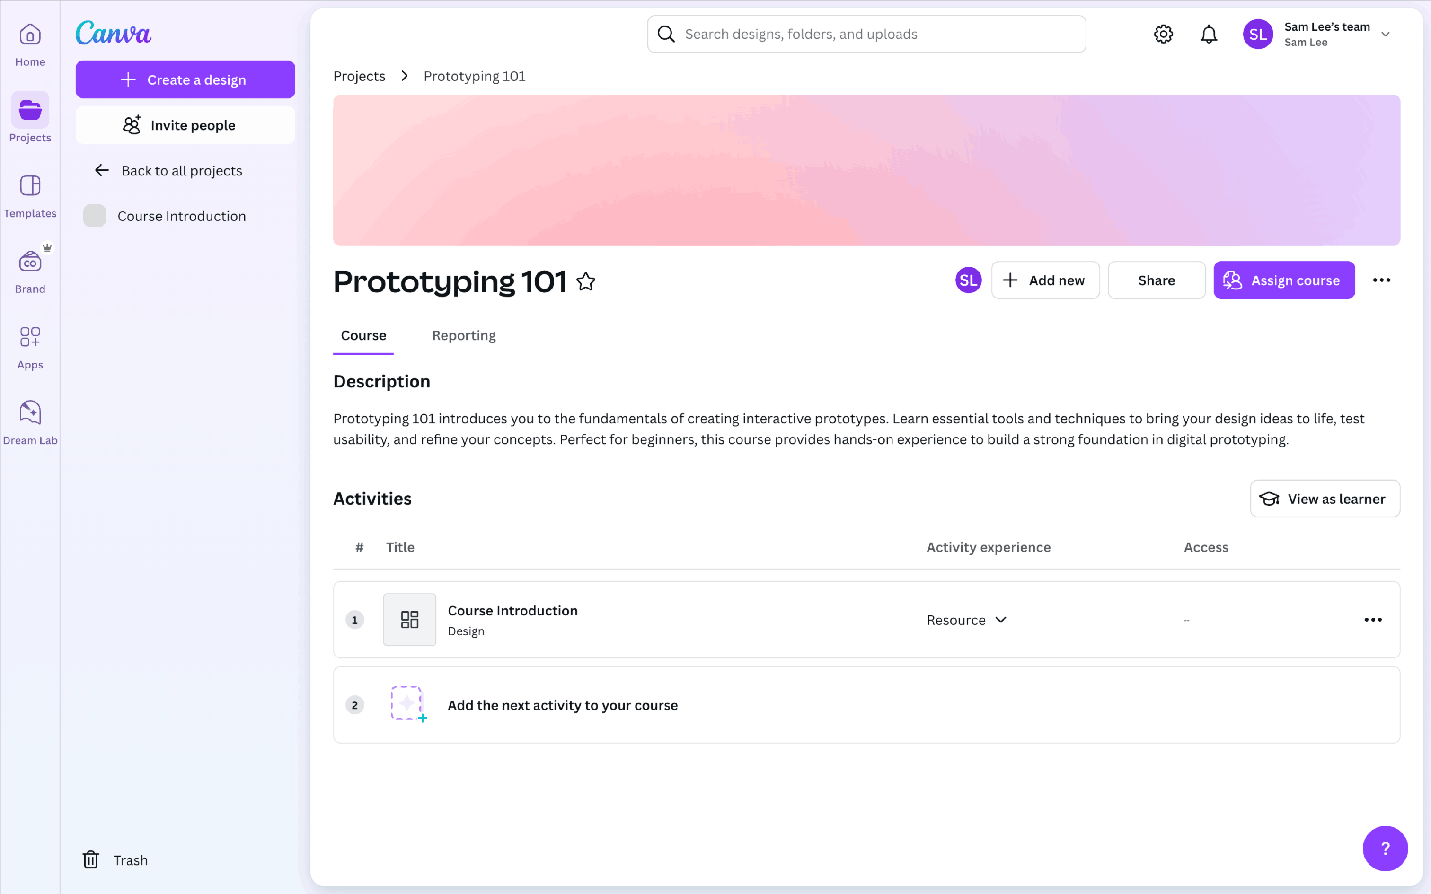Open the Resource activity experience dropdown
1431x894 pixels.
966,620
